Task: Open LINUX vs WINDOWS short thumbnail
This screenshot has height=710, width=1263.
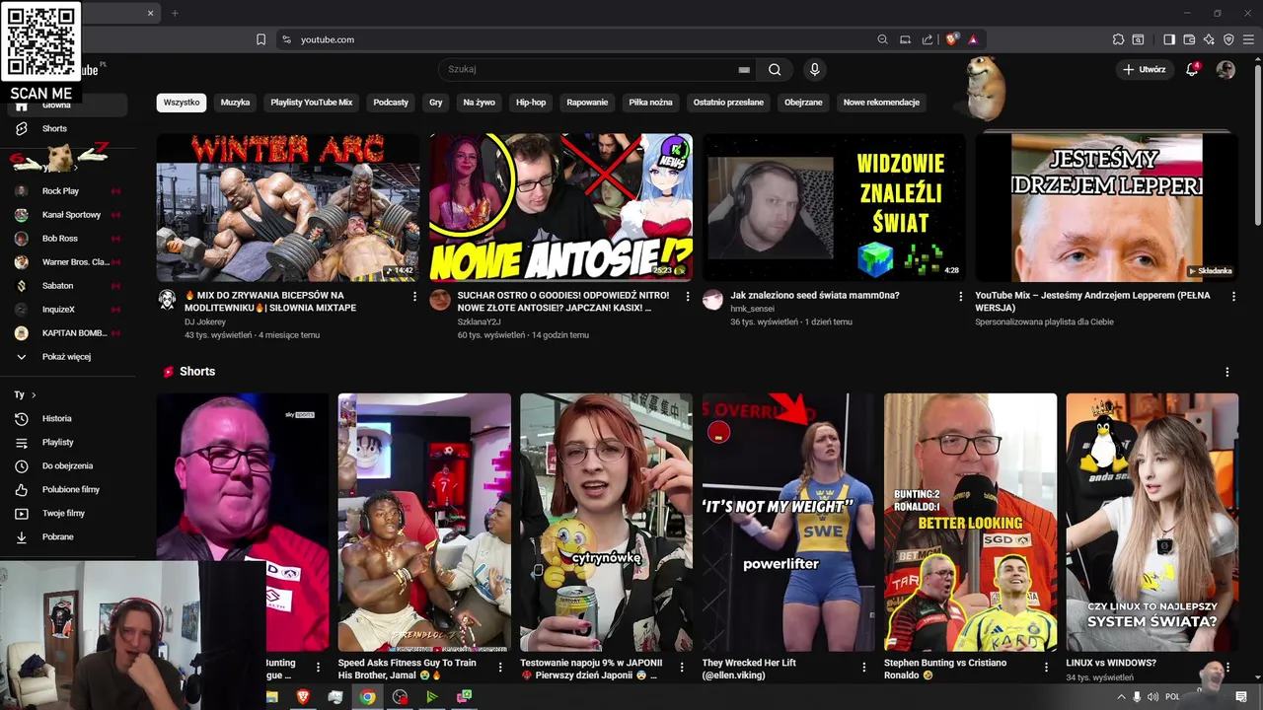Action: (1152, 523)
